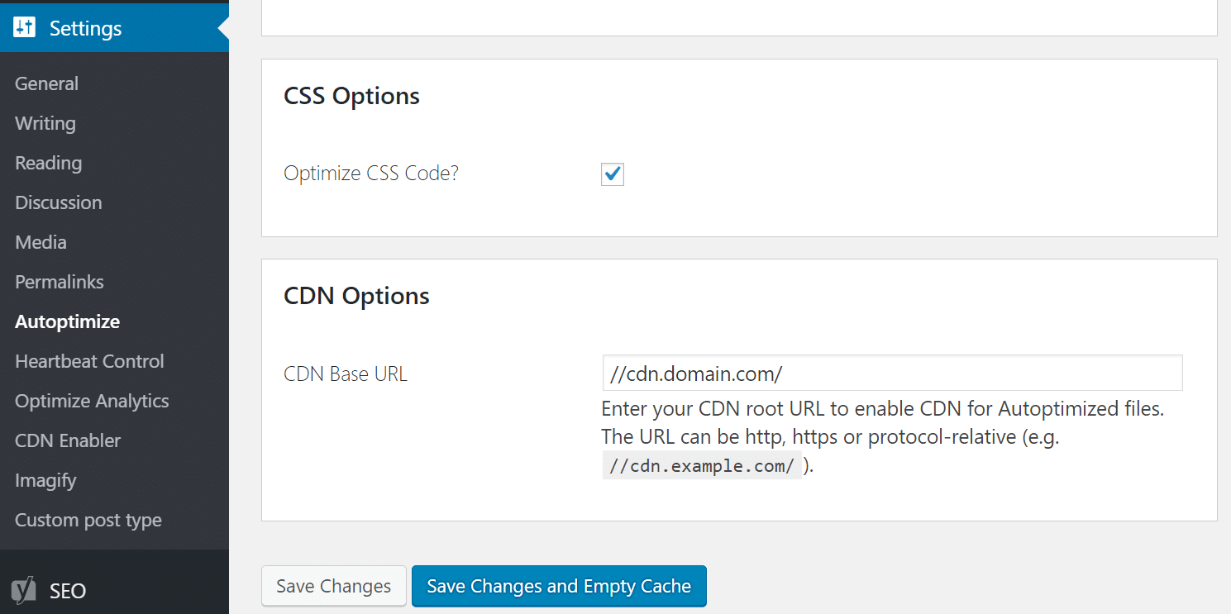Navigate to Writing settings
Image resolution: width=1231 pixels, height=614 pixels.
(x=45, y=123)
